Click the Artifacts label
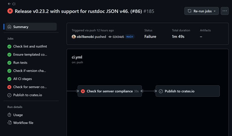Image resolution: width=232 pixels, height=136 pixels. 205,30
